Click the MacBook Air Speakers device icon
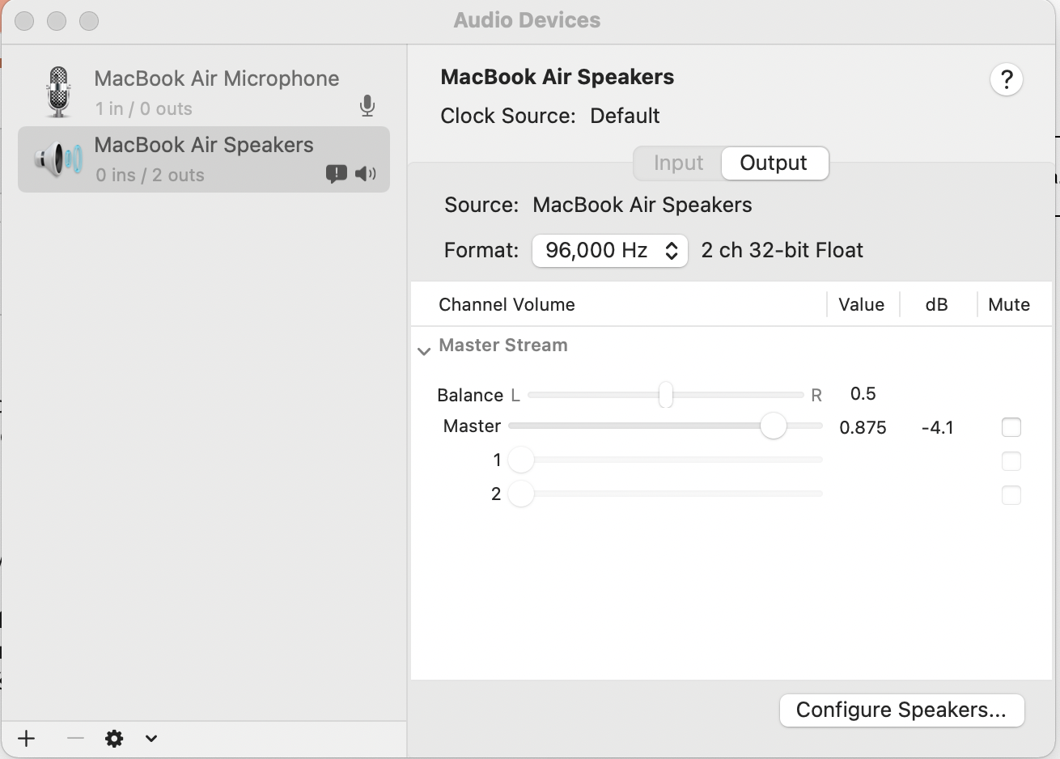 (x=58, y=159)
